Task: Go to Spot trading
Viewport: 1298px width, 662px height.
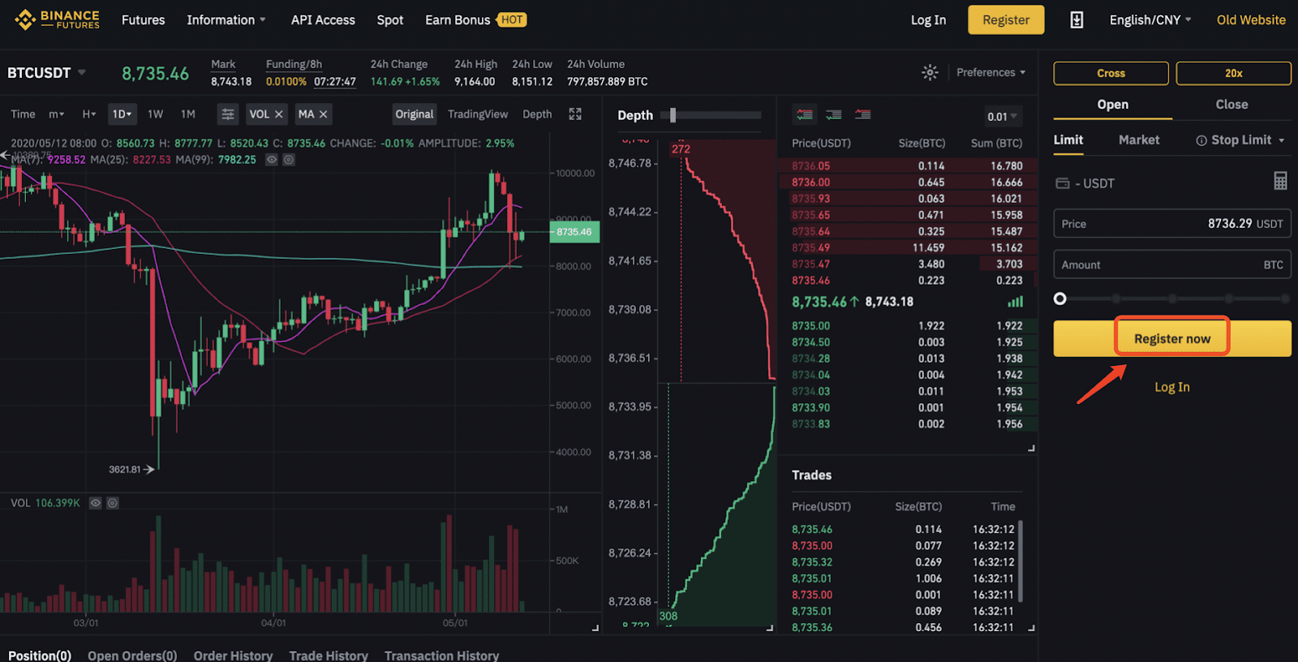Action: (389, 20)
